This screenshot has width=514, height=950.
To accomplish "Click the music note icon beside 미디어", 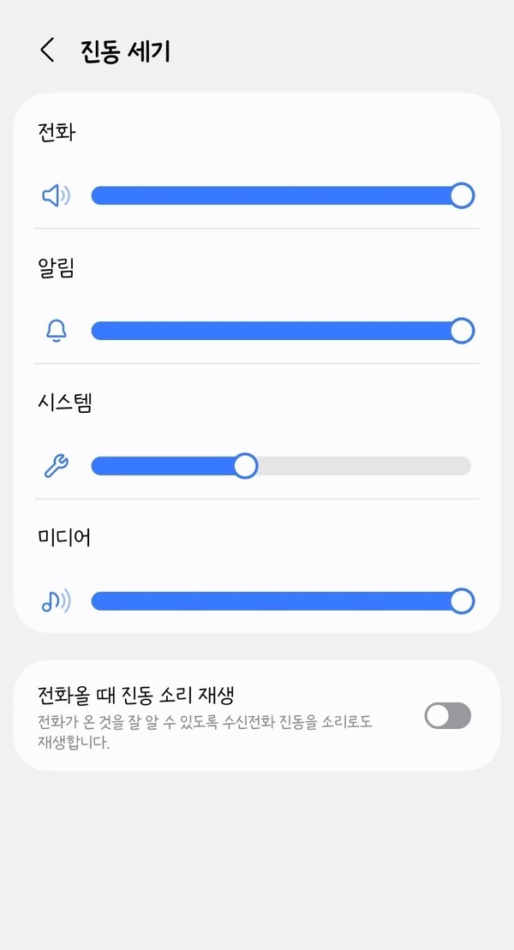I will pos(56,600).
